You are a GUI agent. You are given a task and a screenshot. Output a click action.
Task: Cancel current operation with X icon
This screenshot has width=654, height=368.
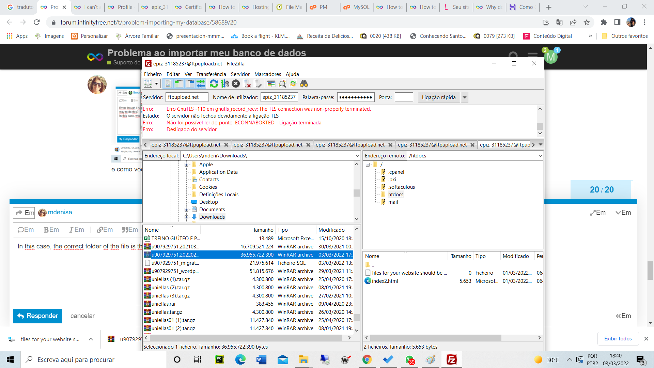[236, 84]
